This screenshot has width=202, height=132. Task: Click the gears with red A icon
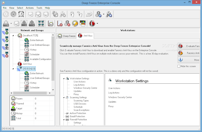pyautogui.click(x=67, y=23)
